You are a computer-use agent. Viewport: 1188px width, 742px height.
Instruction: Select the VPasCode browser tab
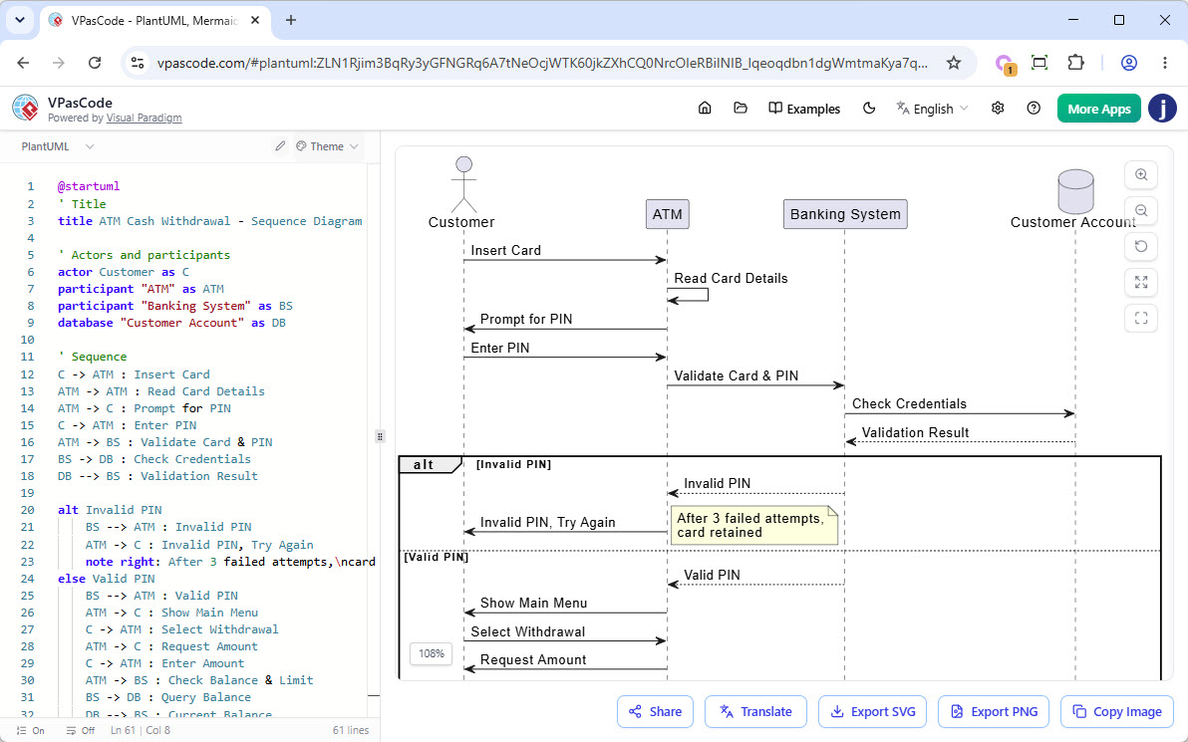click(x=154, y=21)
